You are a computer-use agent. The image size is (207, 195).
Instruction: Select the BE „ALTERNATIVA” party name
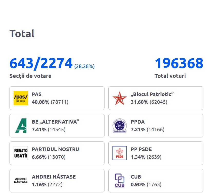pos(55,122)
